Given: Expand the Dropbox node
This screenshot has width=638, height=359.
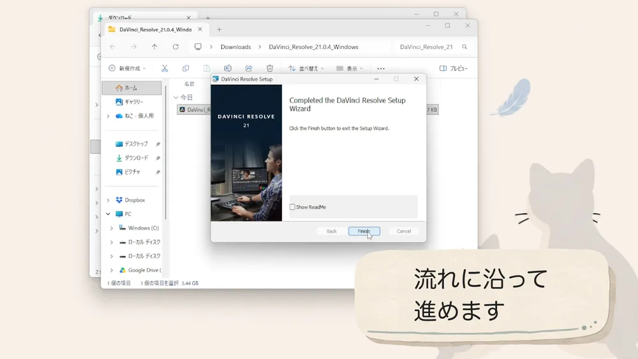Looking at the screenshot, I should click(108, 200).
